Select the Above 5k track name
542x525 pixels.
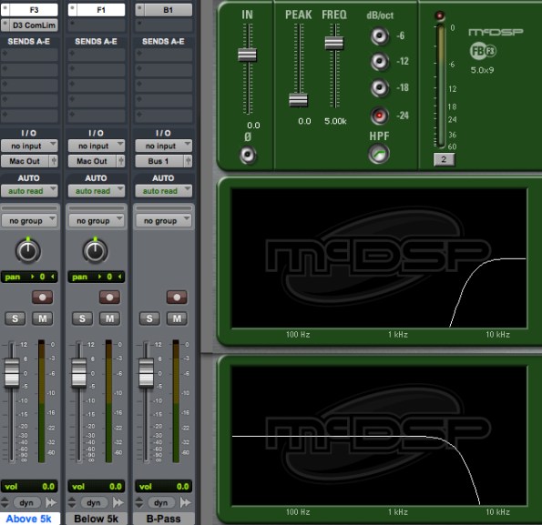(x=29, y=519)
